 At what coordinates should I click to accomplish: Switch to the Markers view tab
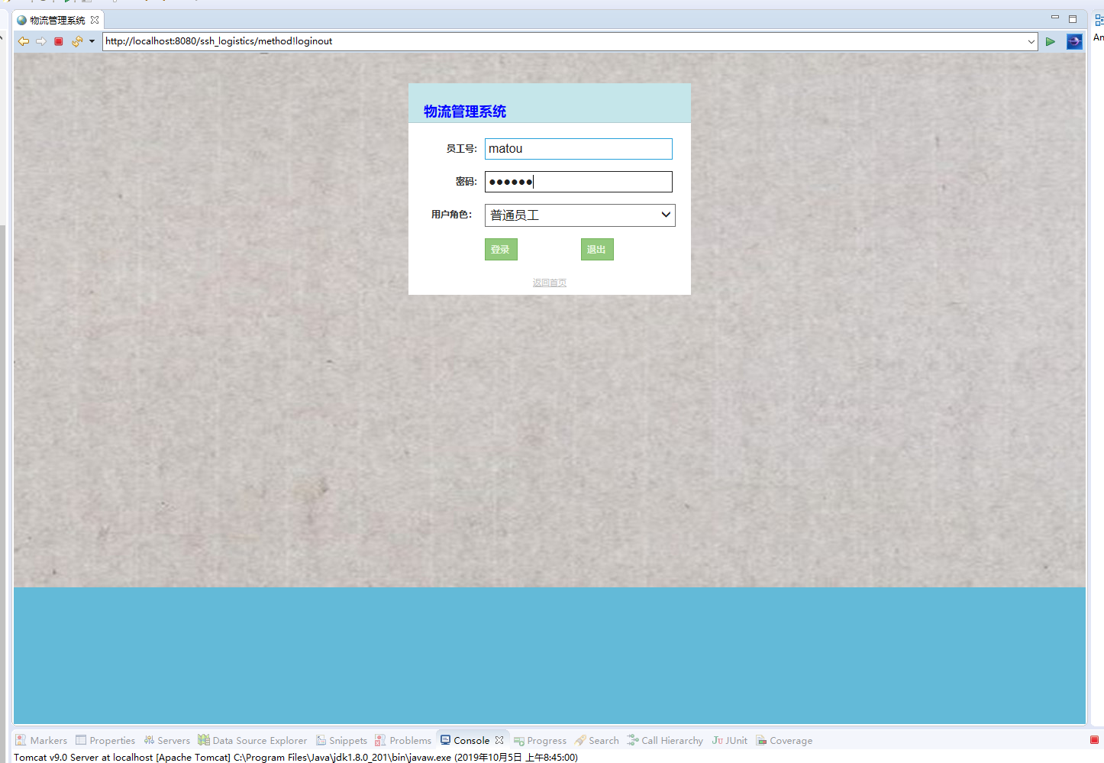(41, 740)
